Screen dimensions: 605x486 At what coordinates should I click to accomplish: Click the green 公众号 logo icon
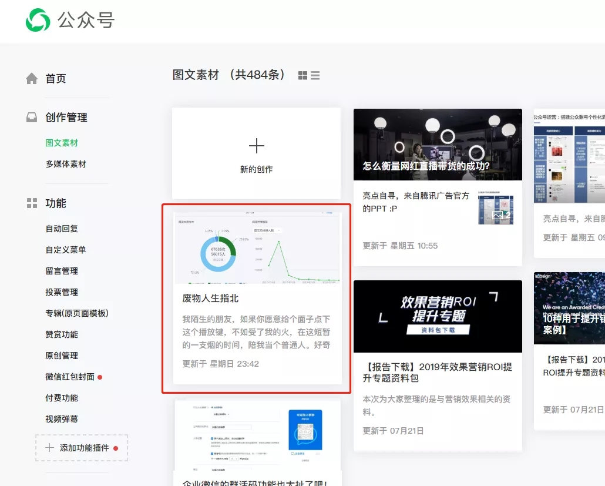[38, 21]
